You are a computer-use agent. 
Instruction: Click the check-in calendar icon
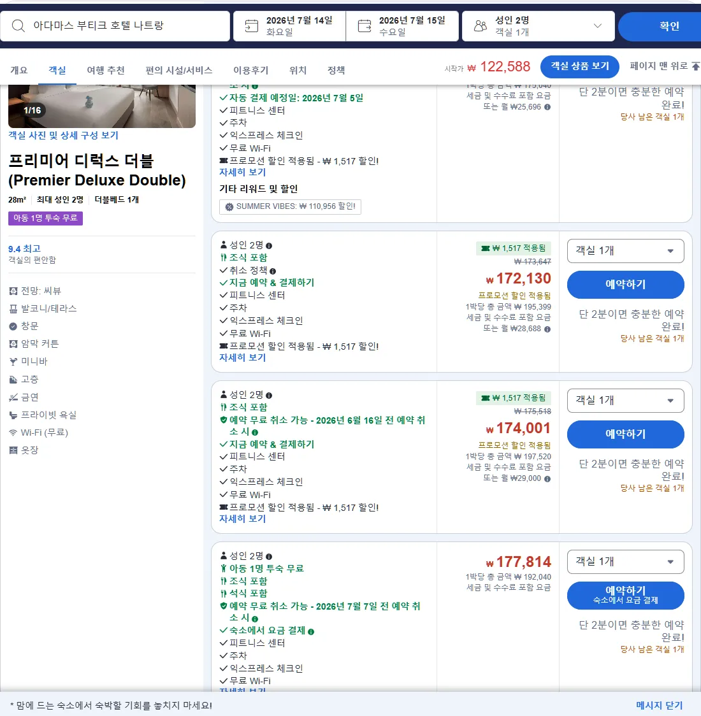pos(251,26)
